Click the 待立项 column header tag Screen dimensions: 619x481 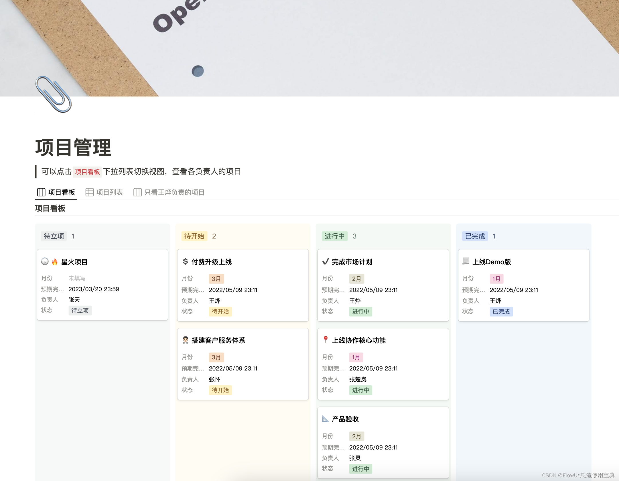coord(54,236)
